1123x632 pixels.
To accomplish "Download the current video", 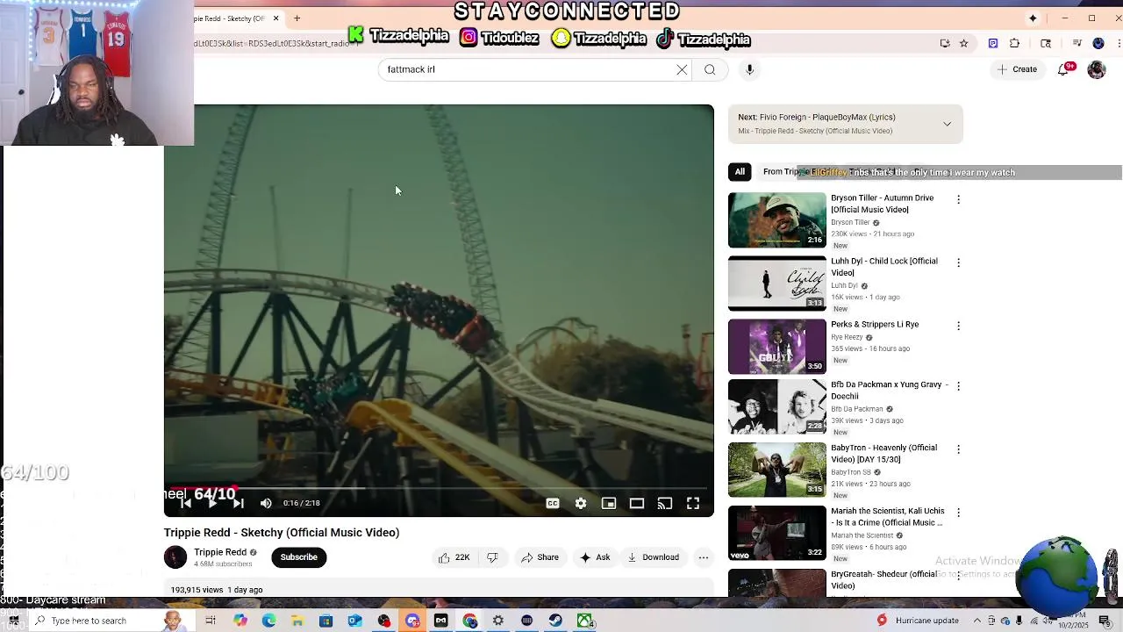I will pos(654,557).
